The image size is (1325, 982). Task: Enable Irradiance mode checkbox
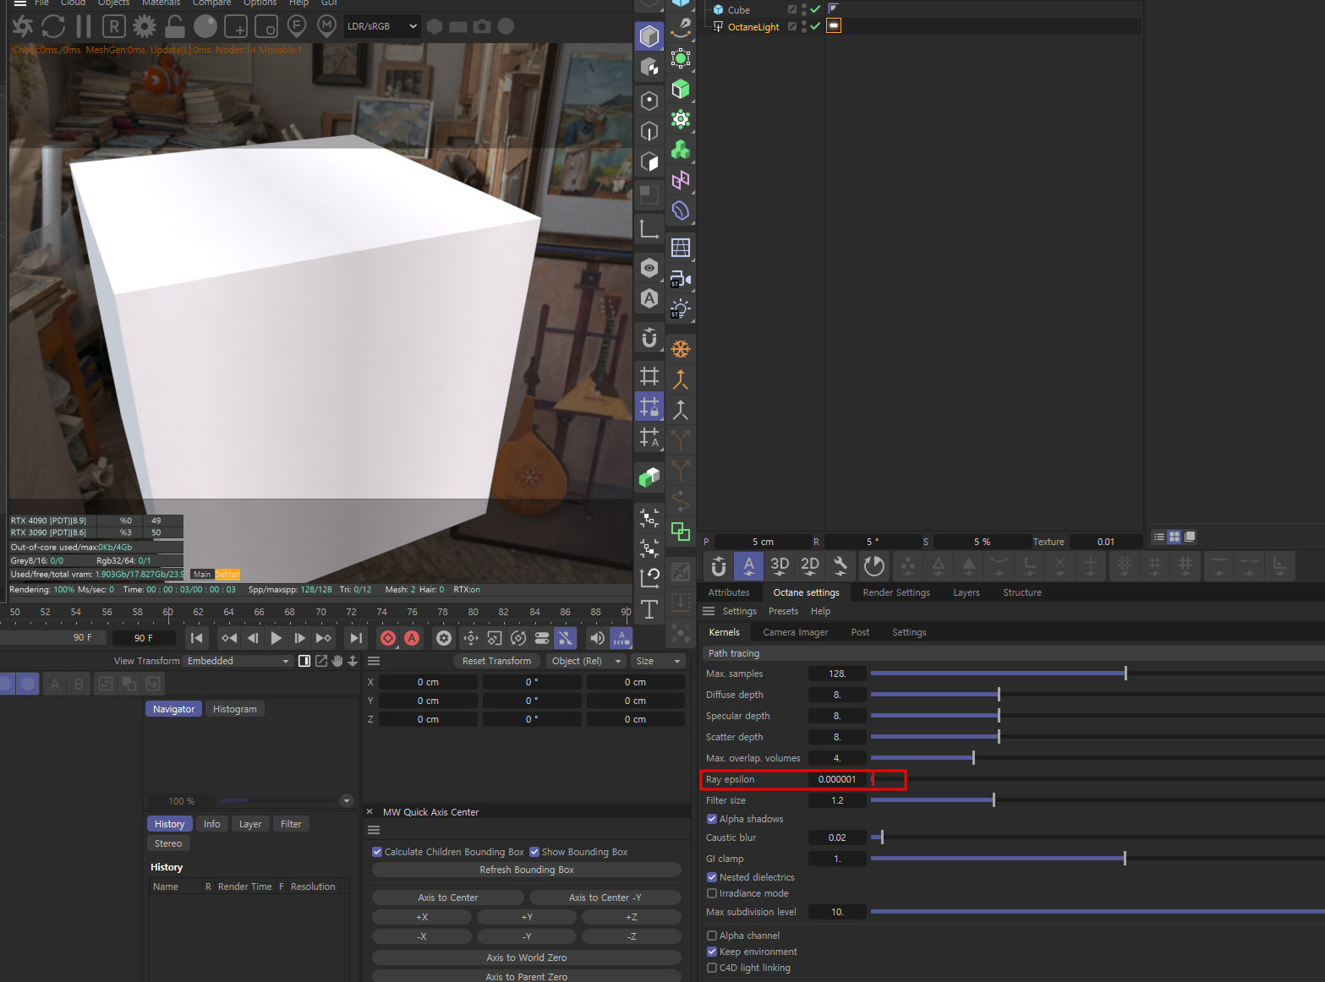click(712, 893)
